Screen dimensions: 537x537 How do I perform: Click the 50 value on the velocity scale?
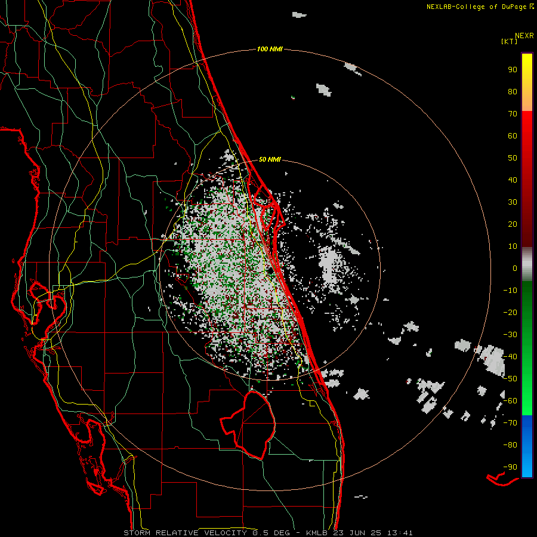[x=513, y=158]
